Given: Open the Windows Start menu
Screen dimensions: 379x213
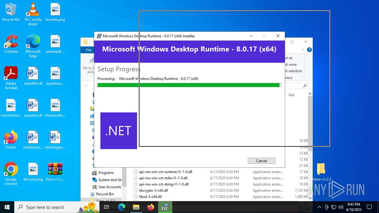Looking at the screenshot, I should [x=7, y=207].
